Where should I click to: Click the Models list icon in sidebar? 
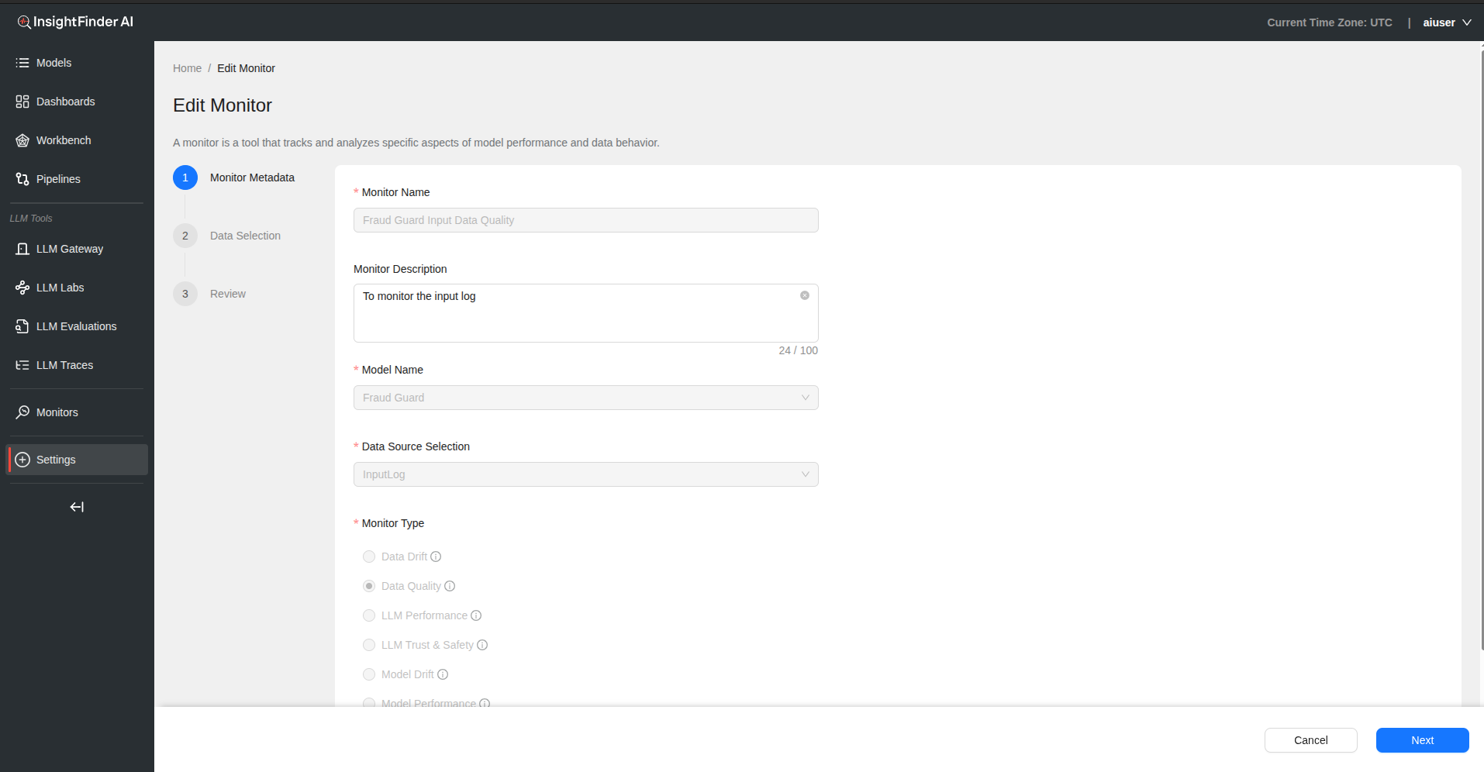22,63
